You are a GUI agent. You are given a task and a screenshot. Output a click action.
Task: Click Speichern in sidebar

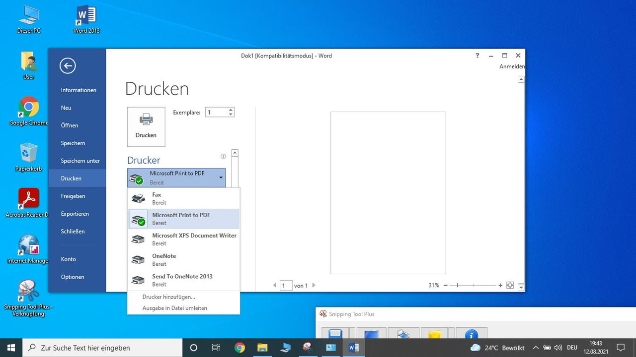(x=73, y=143)
